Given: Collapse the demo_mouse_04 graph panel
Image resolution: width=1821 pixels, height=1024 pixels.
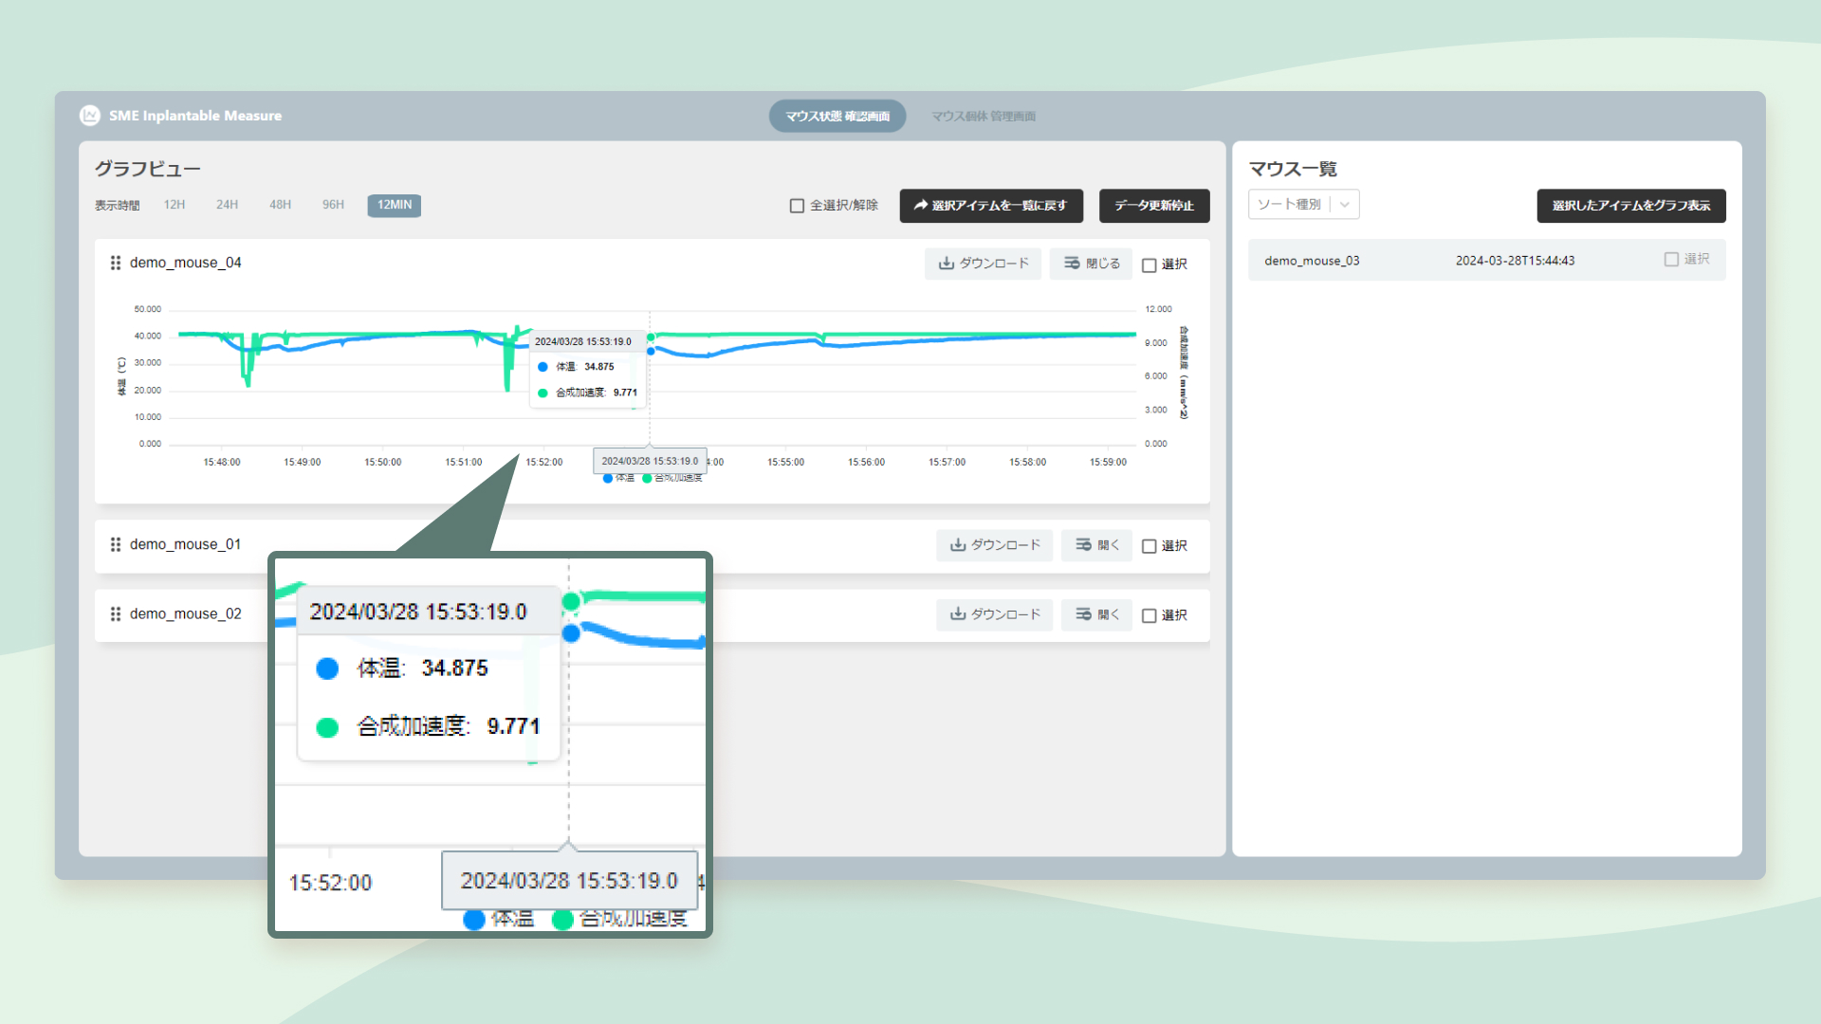Looking at the screenshot, I should 1091,264.
